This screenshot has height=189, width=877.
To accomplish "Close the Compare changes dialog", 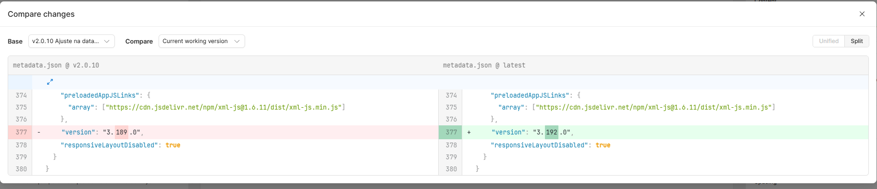I will pos(862,14).
